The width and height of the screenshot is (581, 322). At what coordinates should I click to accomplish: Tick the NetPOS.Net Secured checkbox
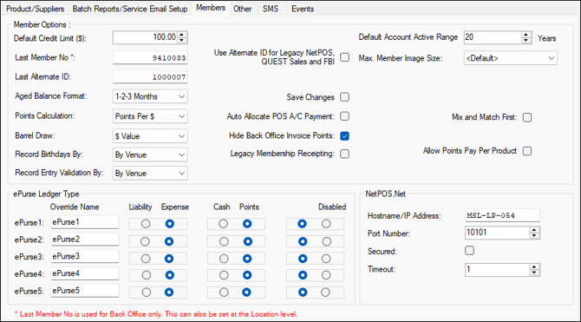coord(469,251)
